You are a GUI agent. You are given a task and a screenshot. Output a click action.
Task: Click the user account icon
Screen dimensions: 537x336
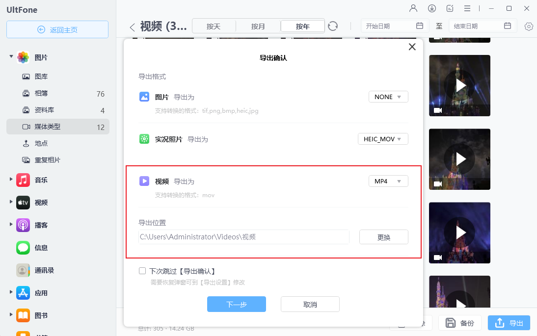413,8
